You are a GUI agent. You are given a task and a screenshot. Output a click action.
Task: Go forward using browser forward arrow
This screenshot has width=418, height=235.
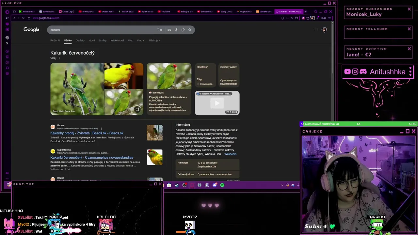(x=19, y=18)
